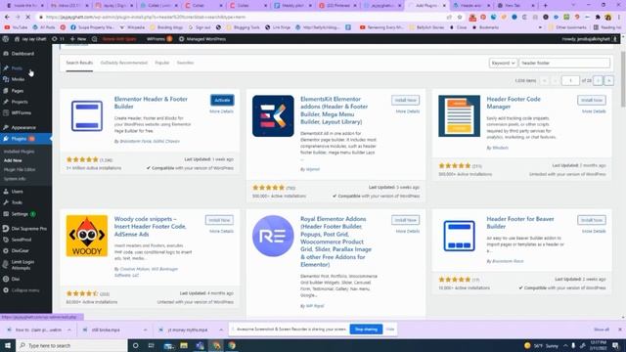Go to last page of results
Viewport: 626px width, 352px height.
coord(608,80)
